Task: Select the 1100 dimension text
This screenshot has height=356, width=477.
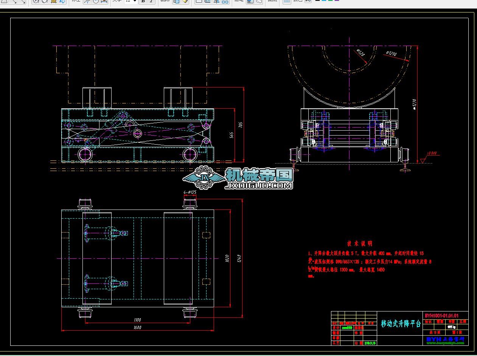Action: pyautogui.click(x=137, y=320)
